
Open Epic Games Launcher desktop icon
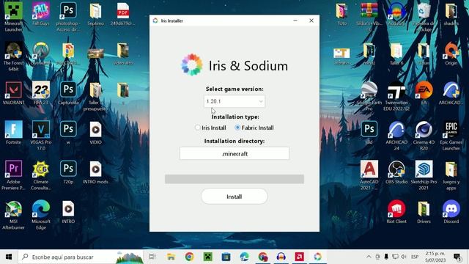(451, 136)
